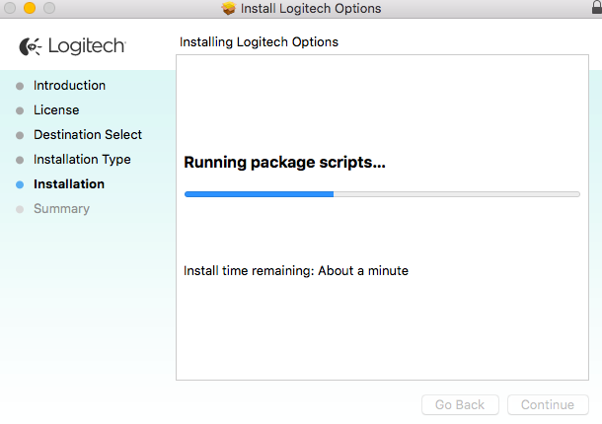Click the package icon in the title bar

tap(229, 9)
